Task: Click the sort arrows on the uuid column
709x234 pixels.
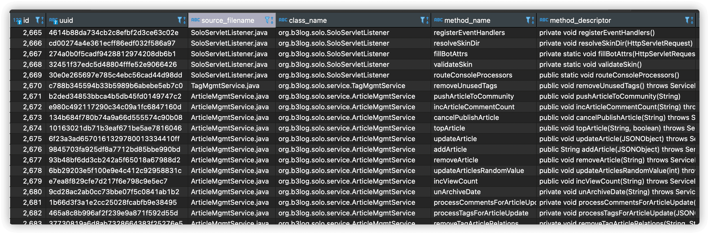Action: [184, 20]
